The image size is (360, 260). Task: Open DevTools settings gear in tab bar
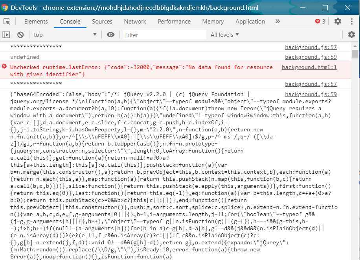(338, 21)
